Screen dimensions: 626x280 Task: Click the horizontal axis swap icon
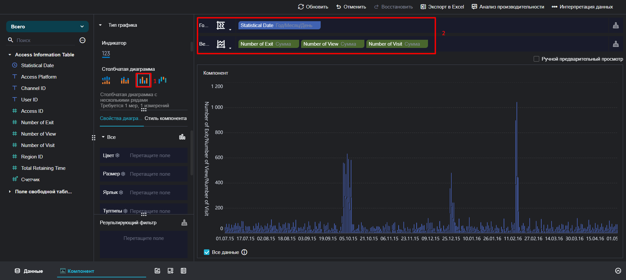tap(221, 25)
